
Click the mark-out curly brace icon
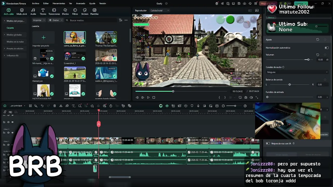225,97
